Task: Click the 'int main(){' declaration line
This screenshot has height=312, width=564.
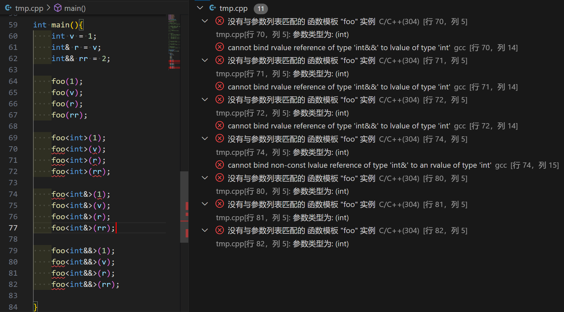Action: pos(58,25)
